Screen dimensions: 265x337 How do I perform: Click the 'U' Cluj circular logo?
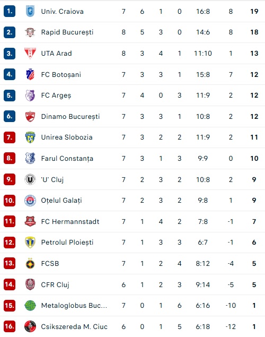tap(30, 179)
